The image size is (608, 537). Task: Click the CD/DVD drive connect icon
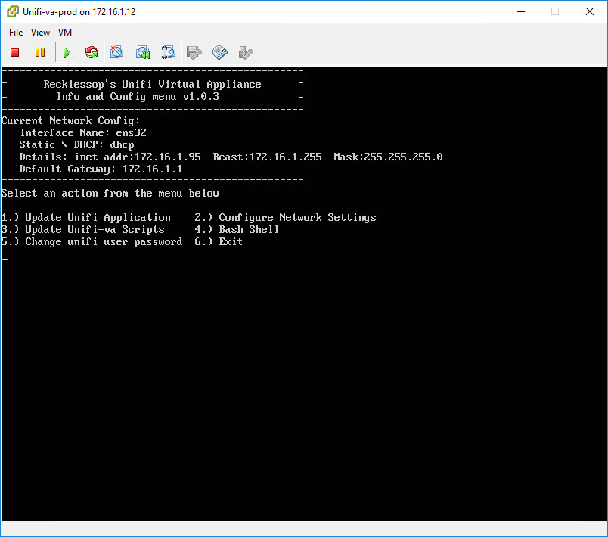tap(220, 52)
